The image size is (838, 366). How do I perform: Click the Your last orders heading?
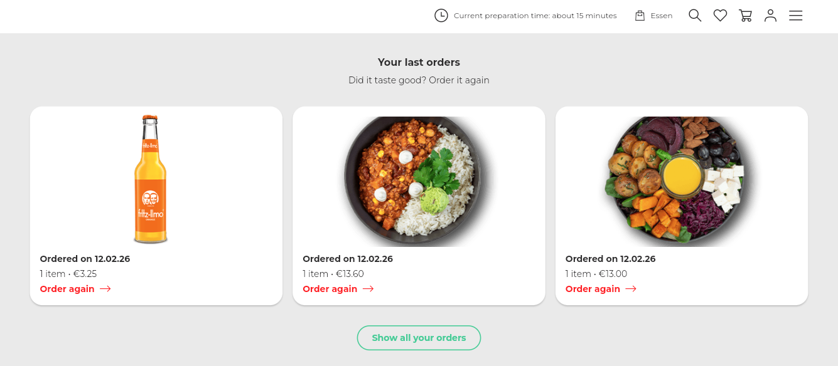pos(419,62)
